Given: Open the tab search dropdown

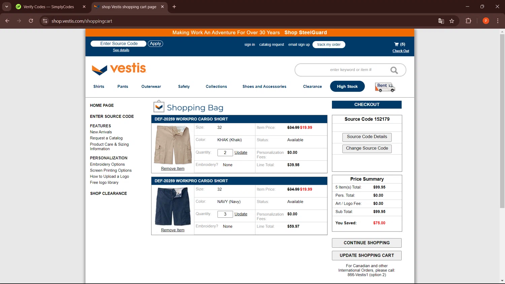Looking at the screenshot, I should click(x=6, y=7).
